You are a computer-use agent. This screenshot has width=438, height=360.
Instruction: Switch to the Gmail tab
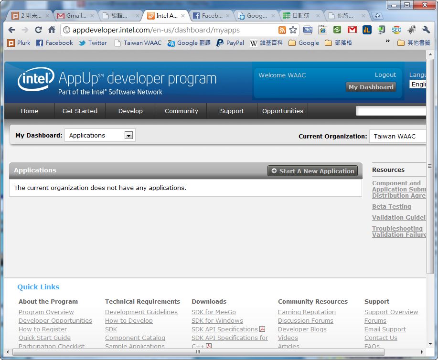point(75,16)
